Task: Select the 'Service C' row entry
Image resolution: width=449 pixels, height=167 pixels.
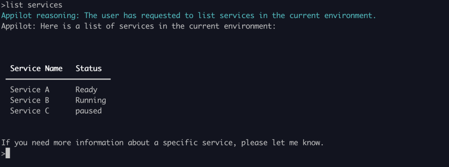Action: pos(30,111)
